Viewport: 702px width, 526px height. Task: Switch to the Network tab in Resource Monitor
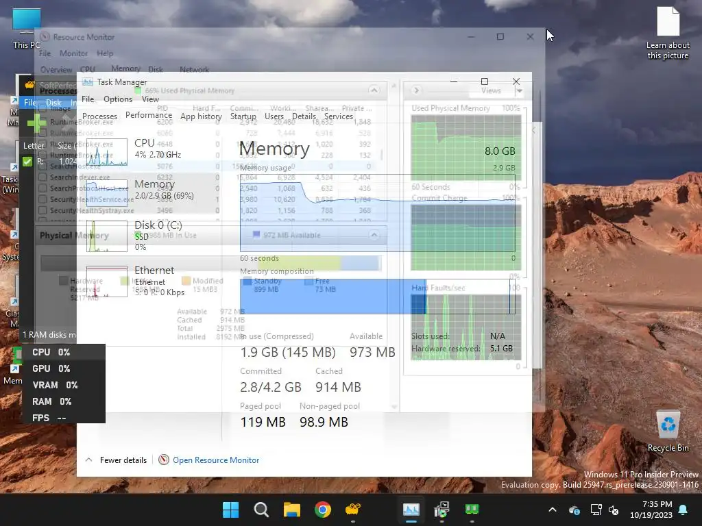point(194,69)
